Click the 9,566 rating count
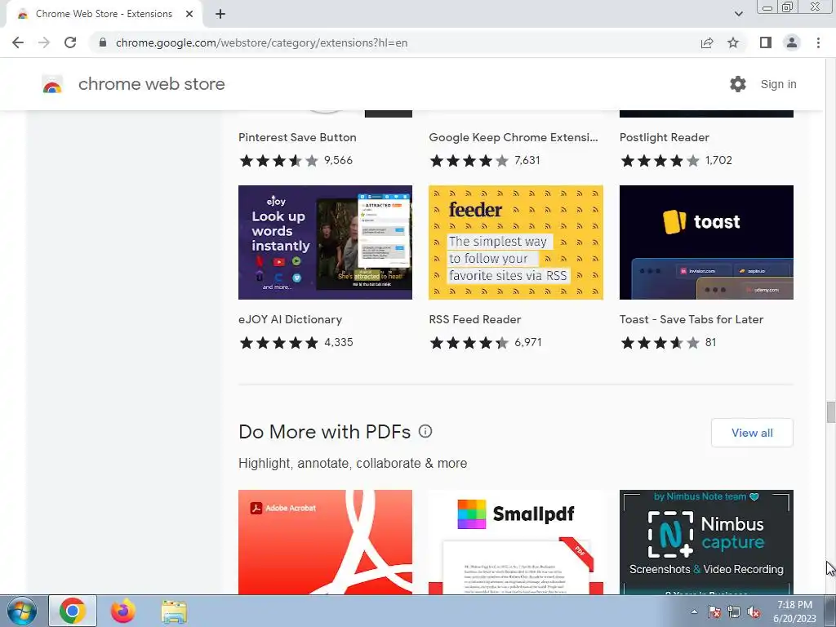 click(338, 161)
